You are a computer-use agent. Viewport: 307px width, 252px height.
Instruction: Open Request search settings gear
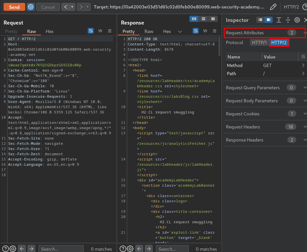click(13, 249)
